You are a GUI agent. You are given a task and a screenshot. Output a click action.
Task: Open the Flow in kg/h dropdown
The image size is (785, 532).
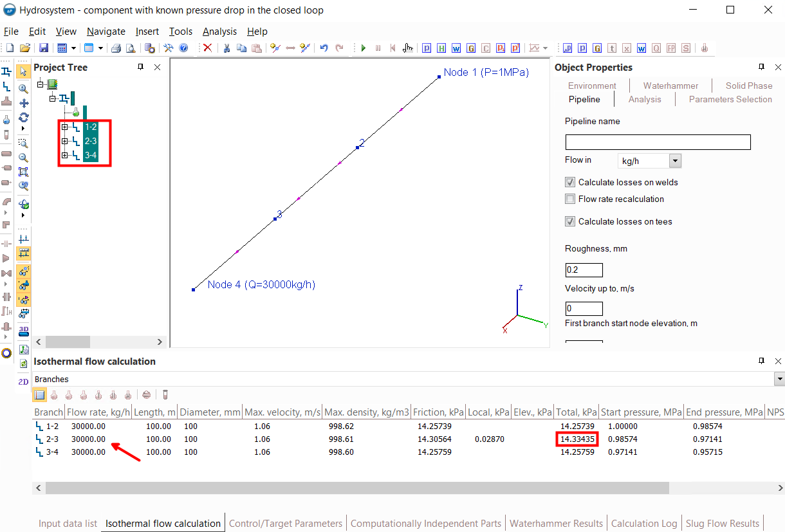(675, 160)
